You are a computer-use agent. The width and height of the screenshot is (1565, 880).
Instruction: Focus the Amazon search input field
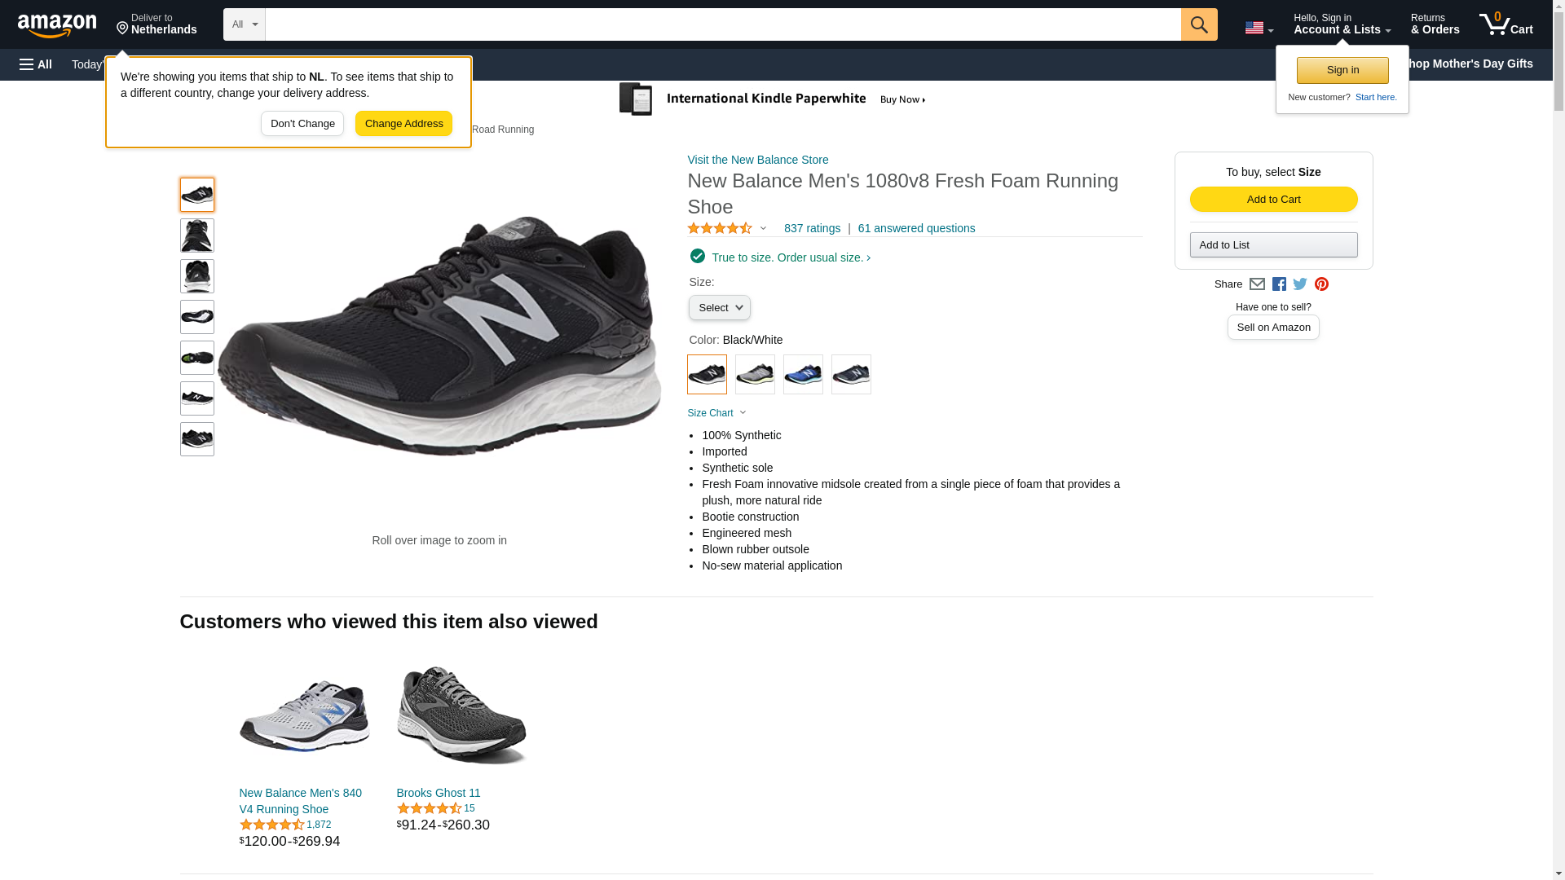pyautogui.click(x=722, y=24)
